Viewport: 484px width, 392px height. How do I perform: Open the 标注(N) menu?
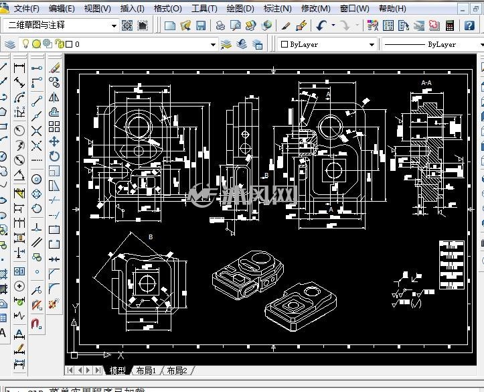point(278,9)
